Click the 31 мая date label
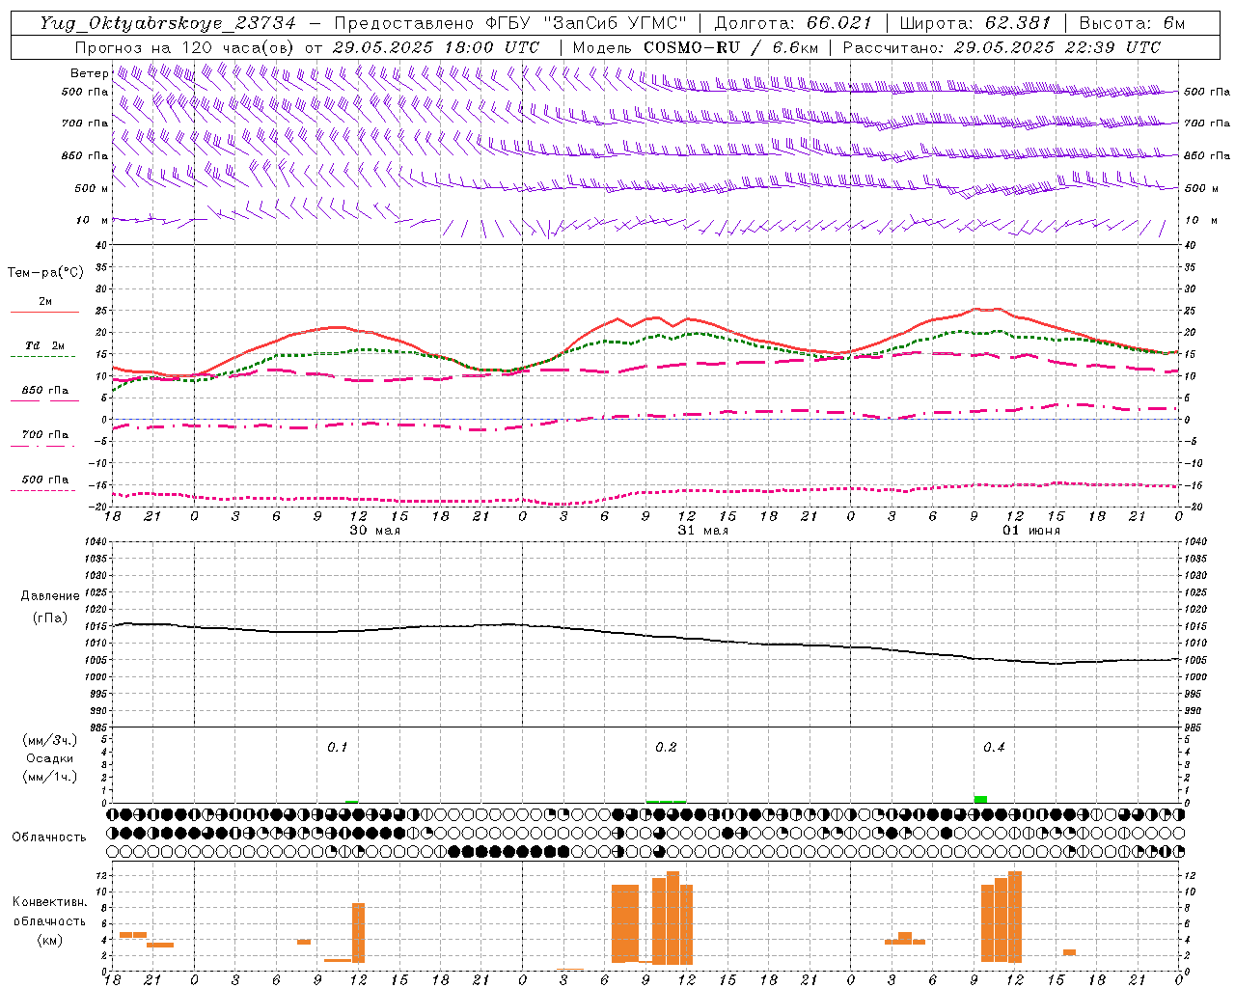The width and height of the screenshot is (1235, 988). 702,531
